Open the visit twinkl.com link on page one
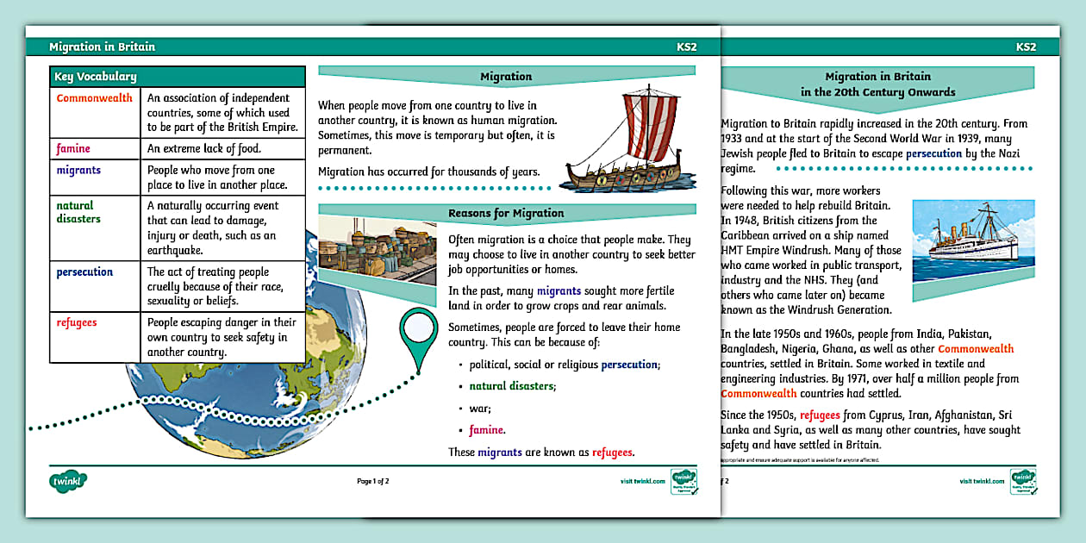Screen dimensions: 1086x543 642,481
